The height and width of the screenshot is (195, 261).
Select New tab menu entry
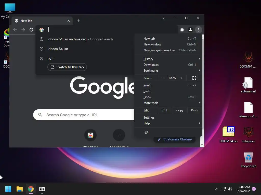pos(168,39)
